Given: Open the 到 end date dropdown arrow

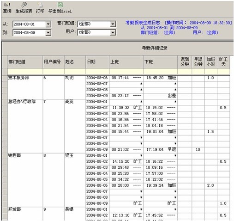Looking at the screenshot, I should click(x=48, y=33).
